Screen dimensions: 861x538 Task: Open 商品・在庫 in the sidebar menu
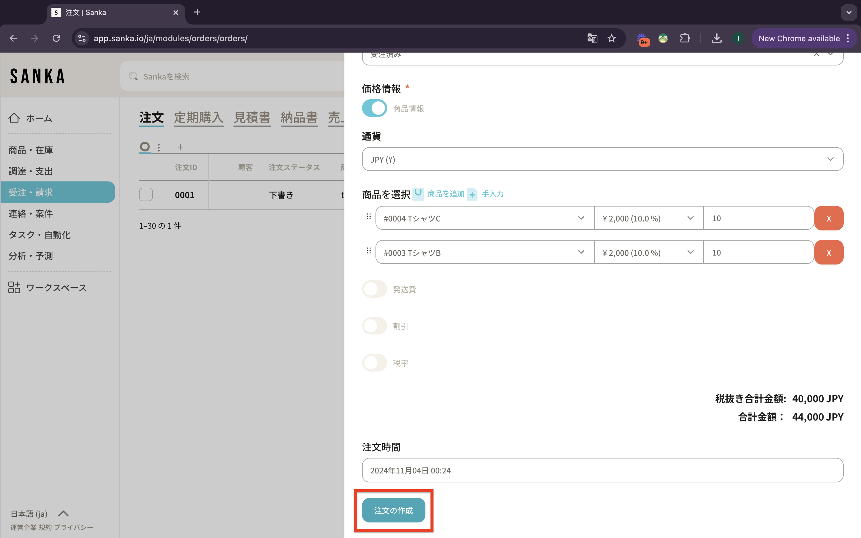coord(30,150)
